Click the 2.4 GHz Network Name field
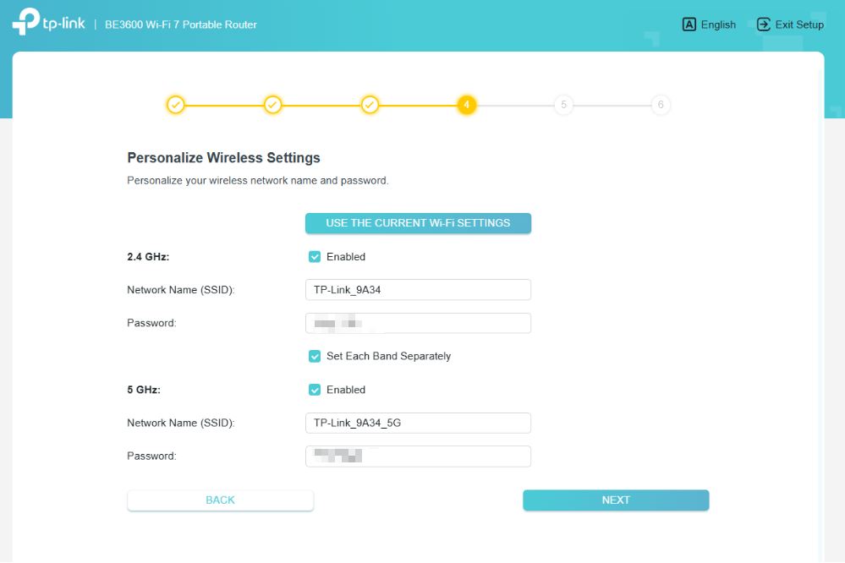845x563 pixels. coord(418,289)
